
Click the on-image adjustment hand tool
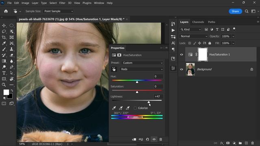(114, 69)
